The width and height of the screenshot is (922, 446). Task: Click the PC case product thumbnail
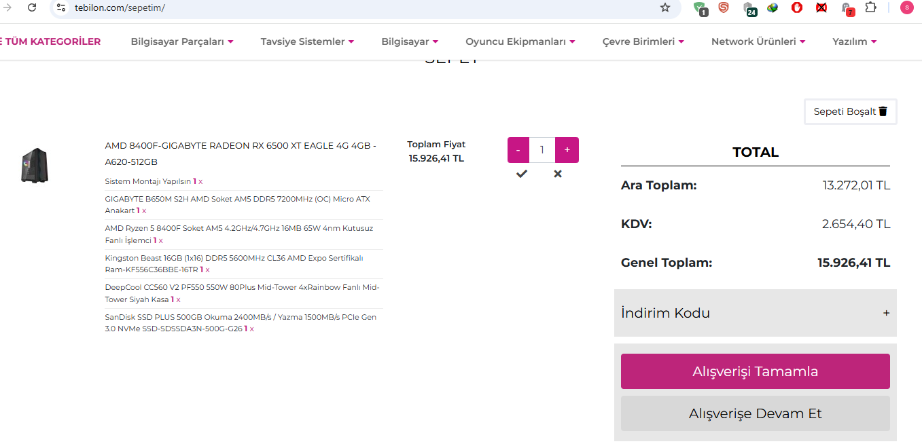click(x=34, y=166)
